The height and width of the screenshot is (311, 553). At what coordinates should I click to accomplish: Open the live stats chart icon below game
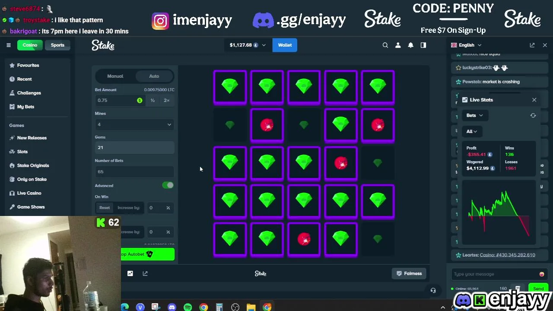click(130, 273)
